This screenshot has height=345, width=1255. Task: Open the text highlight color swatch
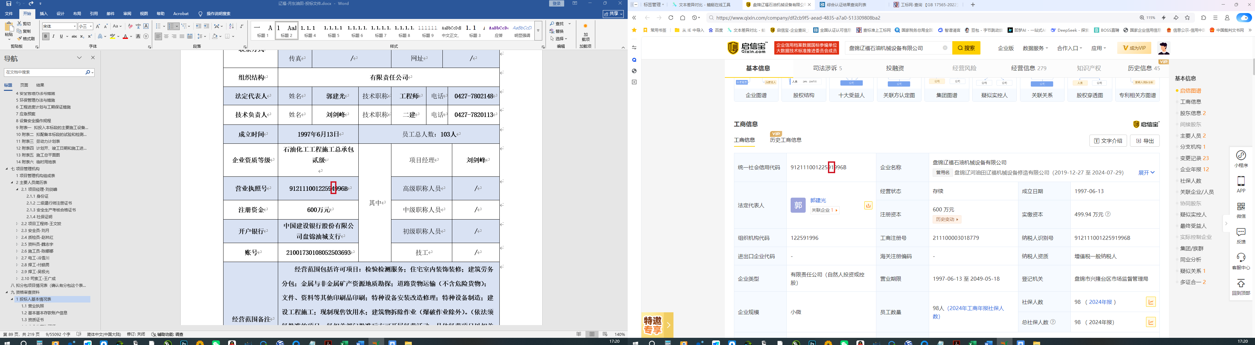point(113,37)
